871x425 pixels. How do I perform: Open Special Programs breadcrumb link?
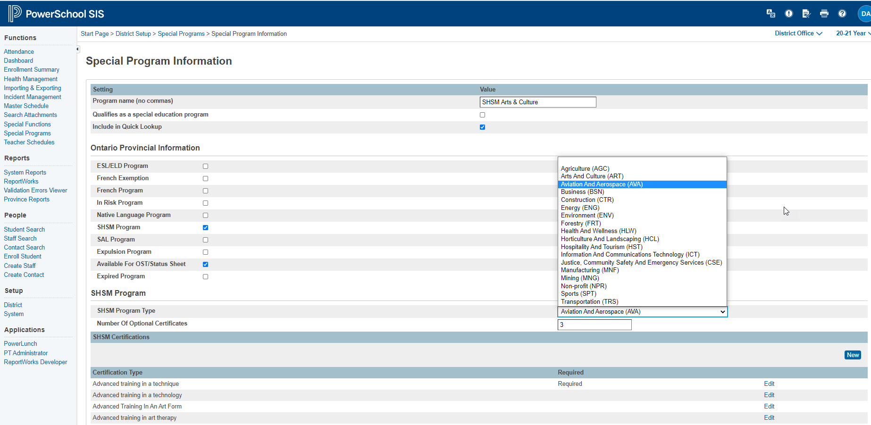[x=181, y=34]
